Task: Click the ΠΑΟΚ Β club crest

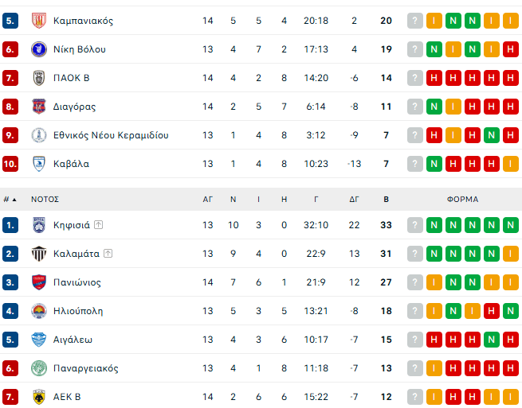Action: tap(38, 78)
